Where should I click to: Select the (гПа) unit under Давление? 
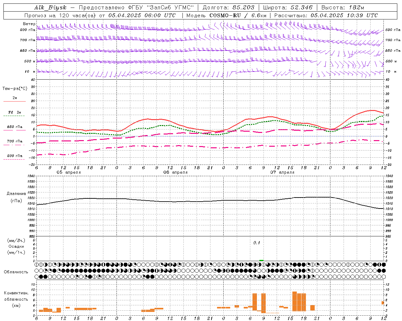16,201
